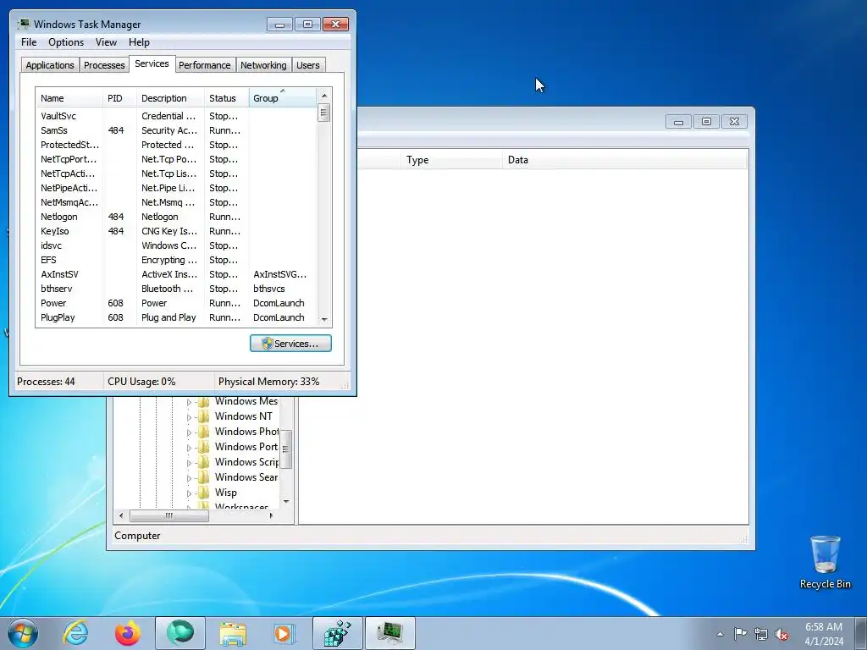Viewport: 867px width, 650px height.
Task: Open the Help menu in Task Manager
Action: (139, 42)
